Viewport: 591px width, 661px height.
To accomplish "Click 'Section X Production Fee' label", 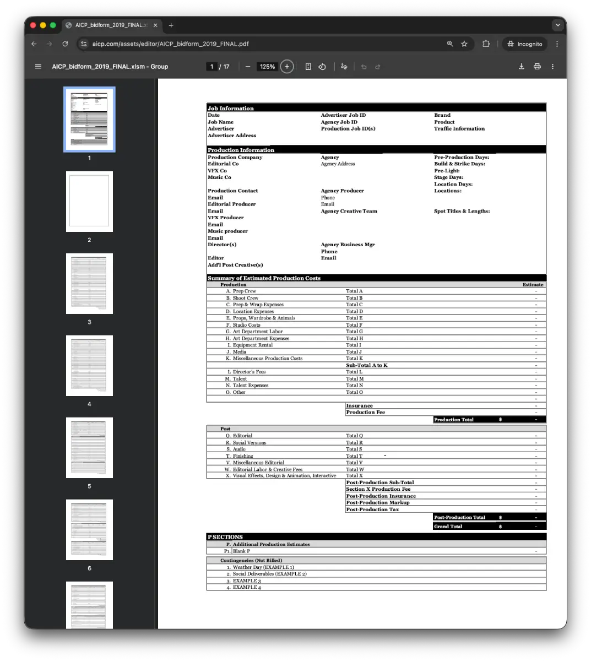I will pos(378,489).
